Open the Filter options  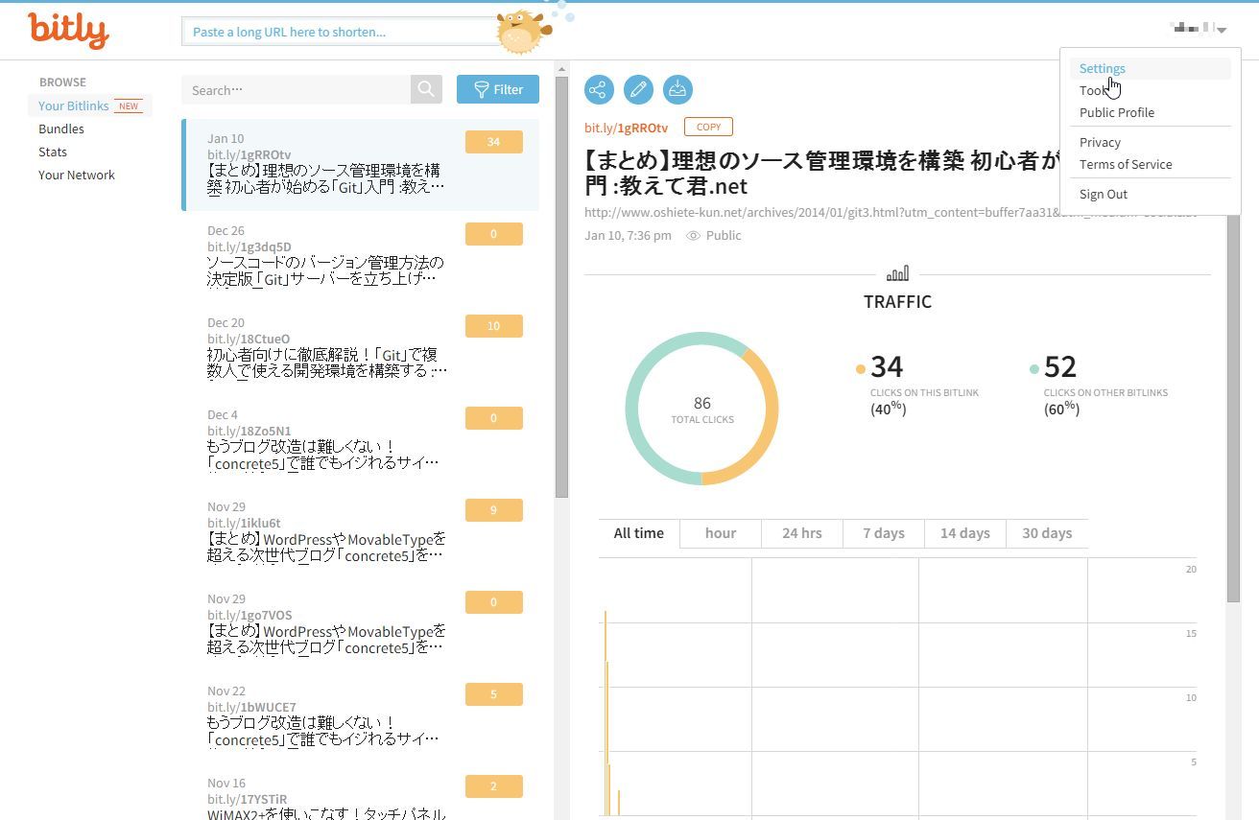coord(498,89)
